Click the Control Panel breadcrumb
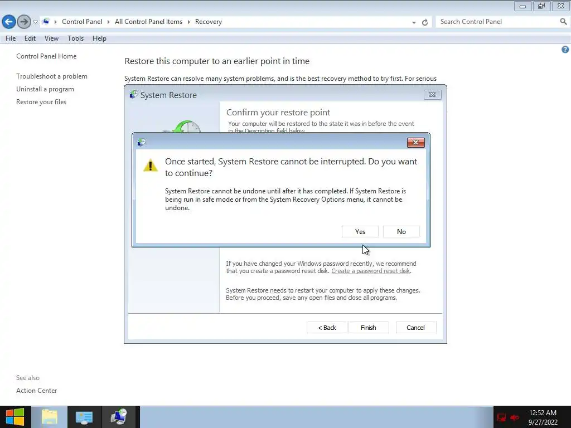 tap(82, 22)
